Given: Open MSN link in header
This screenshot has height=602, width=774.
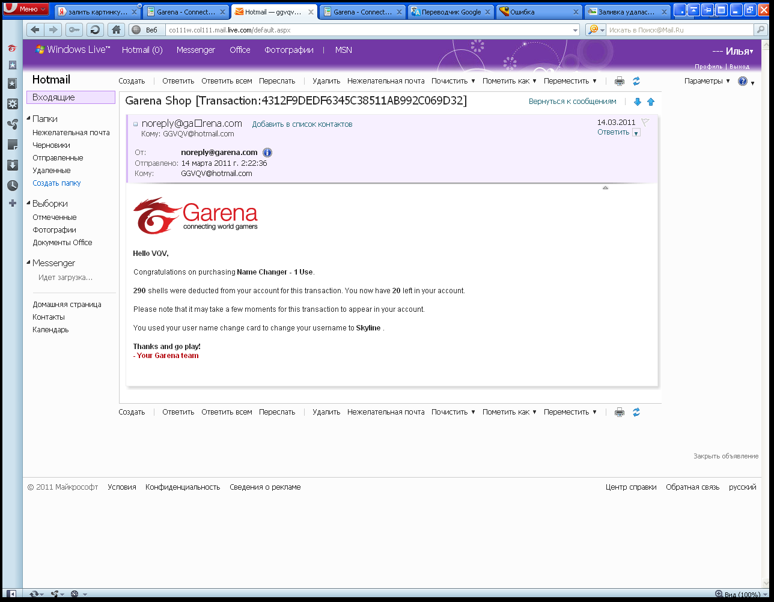Looking at the screenshot, I should point(344,50).
